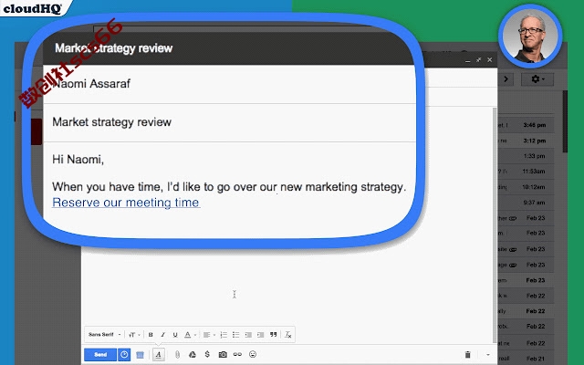Close the compose window with the X
Image resolution: width=584 pixels, height=365 pixels.
[x=490, y=60]
